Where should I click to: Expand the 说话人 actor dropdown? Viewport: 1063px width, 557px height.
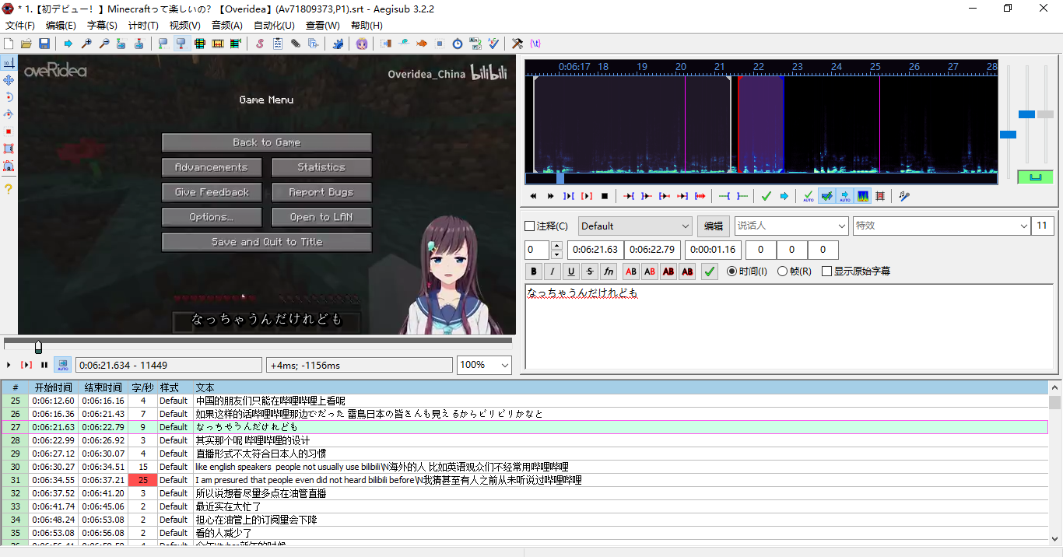point(841,226)
